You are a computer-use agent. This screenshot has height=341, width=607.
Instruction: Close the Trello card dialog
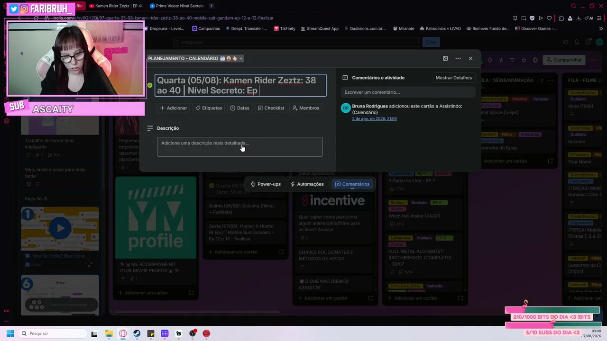click(x=470, y=58)
